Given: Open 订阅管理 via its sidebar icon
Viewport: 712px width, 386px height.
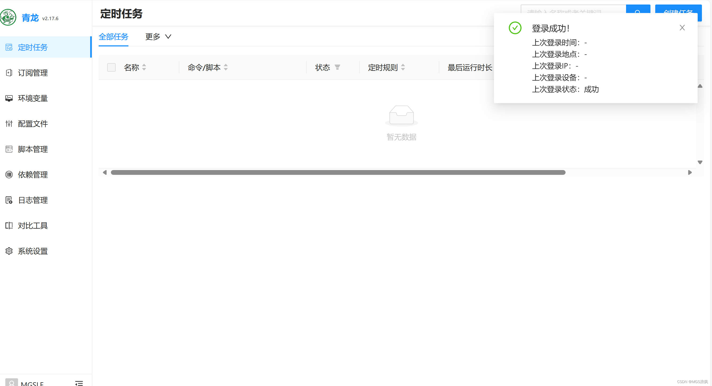Looking at the screenshot, I should pos(9,73).
